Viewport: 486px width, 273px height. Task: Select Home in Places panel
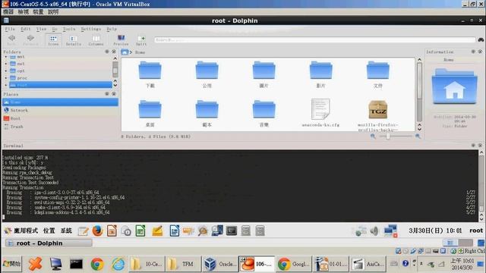tap(60, 102)
